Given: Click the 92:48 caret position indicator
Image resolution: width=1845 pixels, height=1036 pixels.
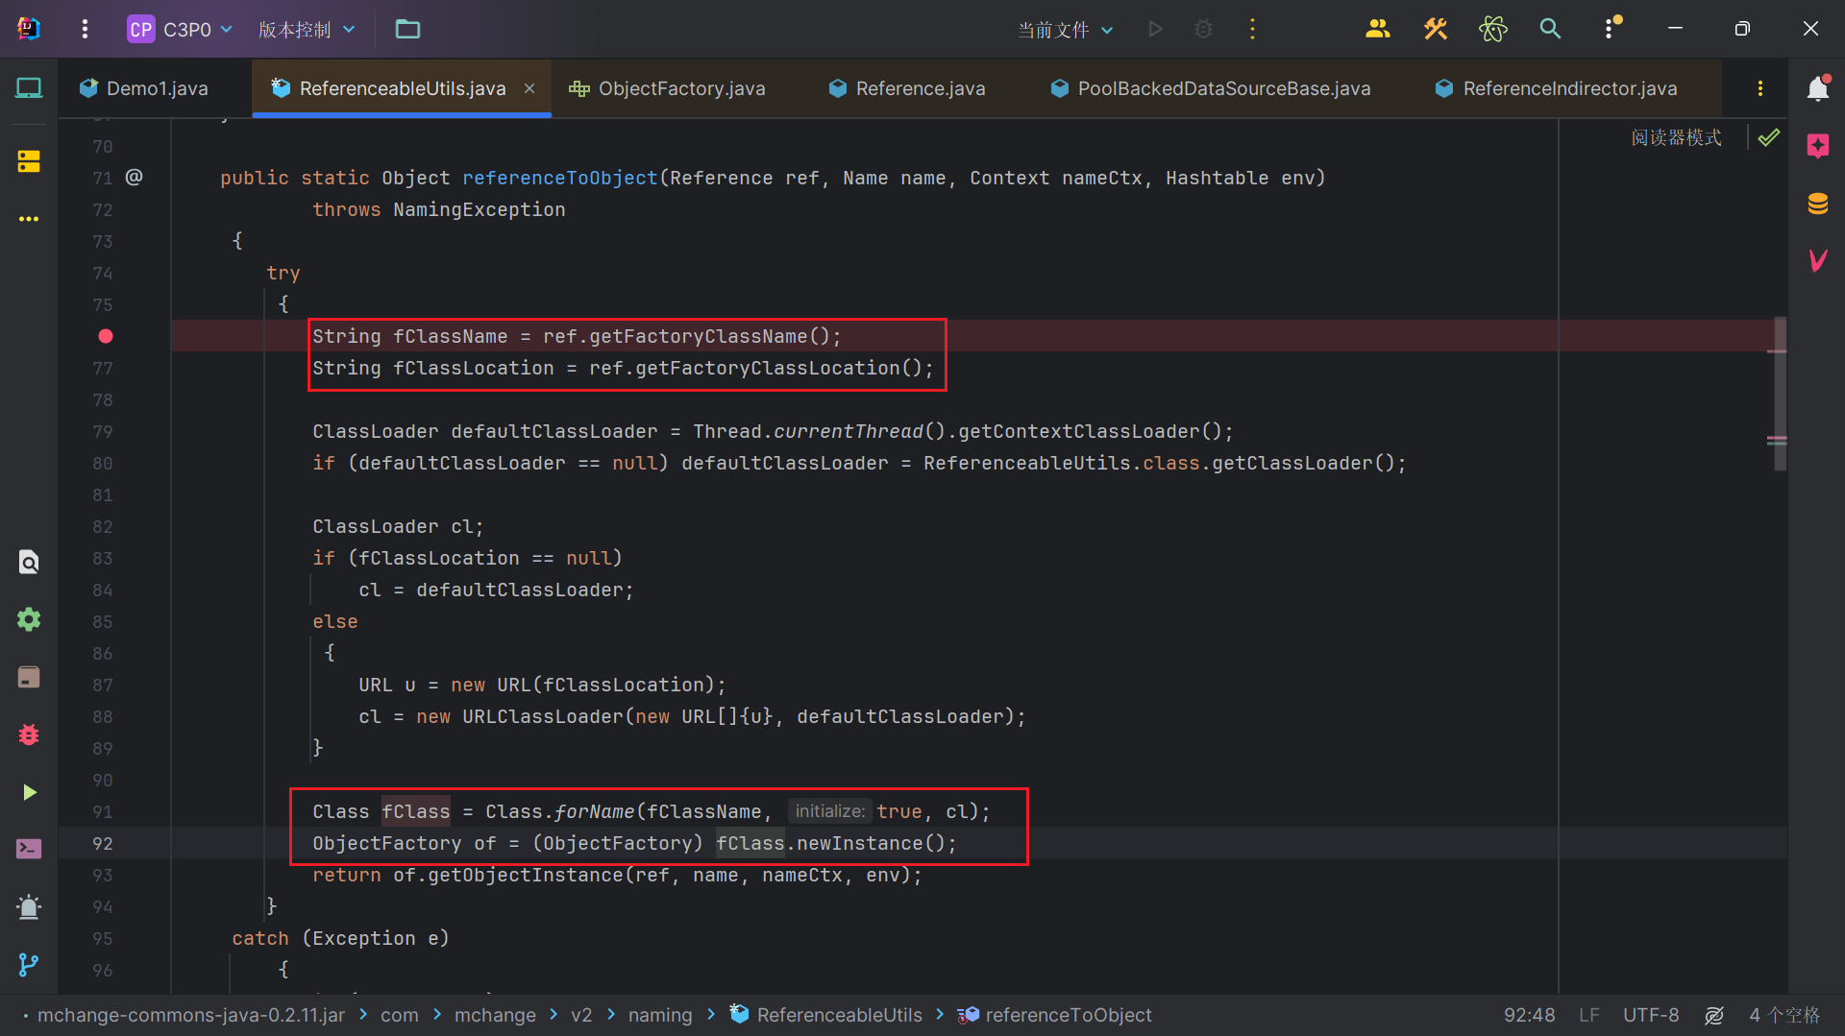Looking at the screenshot, I should [1529, 1015].
